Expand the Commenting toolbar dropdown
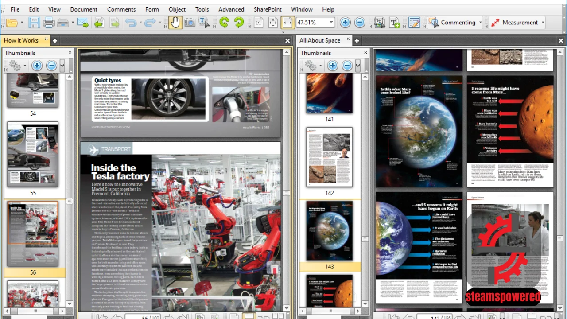 (480, 23)
